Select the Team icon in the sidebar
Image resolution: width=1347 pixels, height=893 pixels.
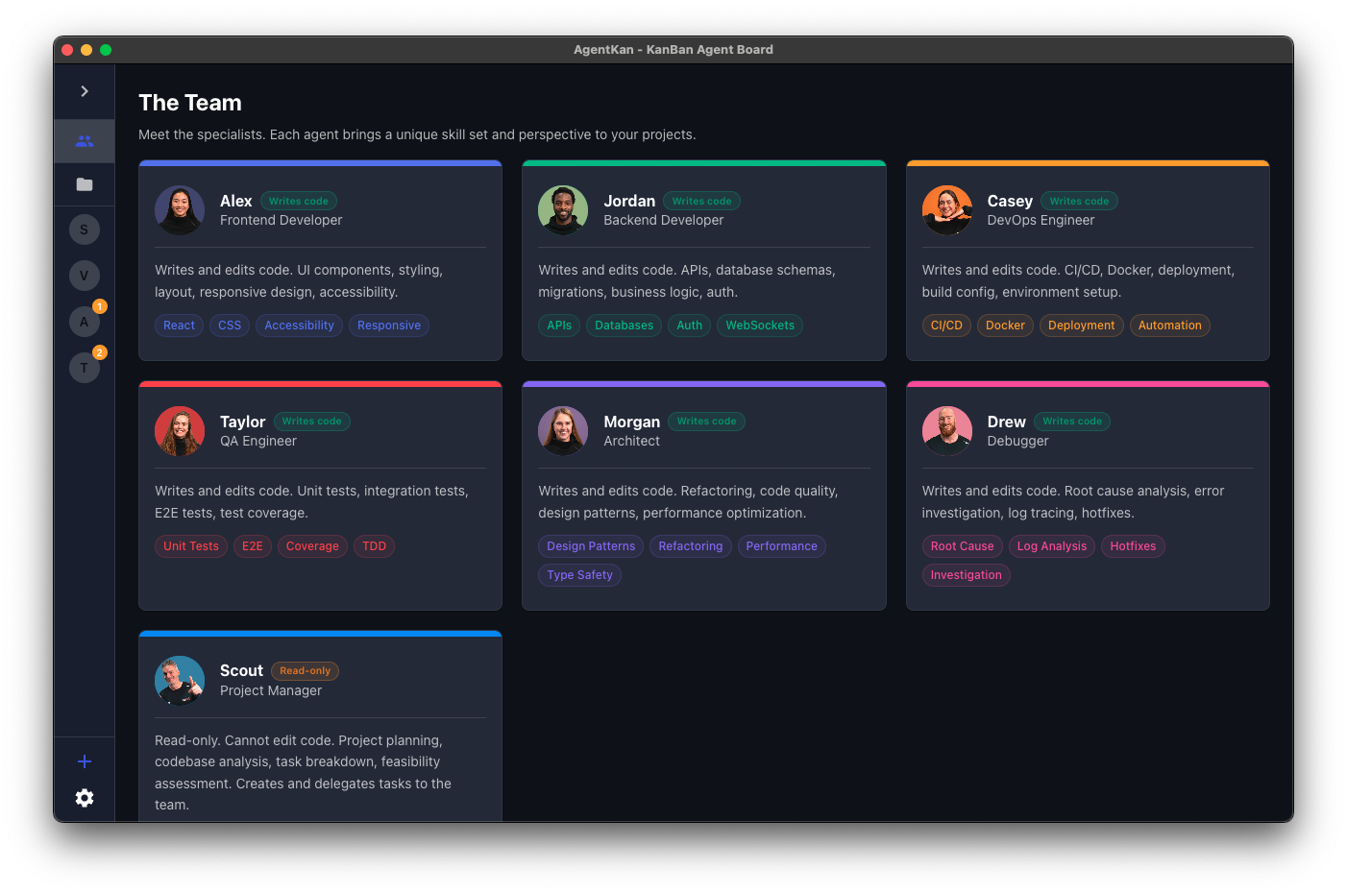point(84,139)
